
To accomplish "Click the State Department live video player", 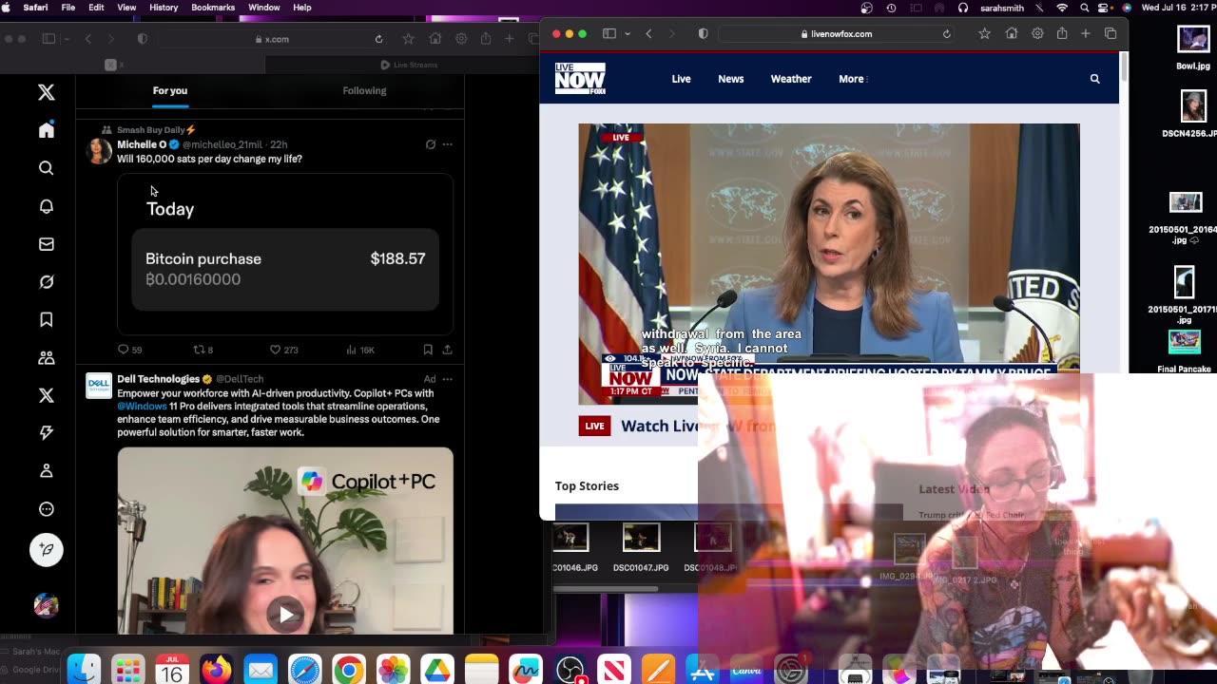I will [x=829, y=263].
